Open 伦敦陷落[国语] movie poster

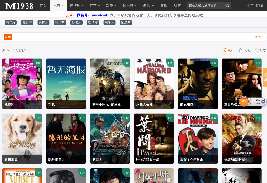(x=242, y=139)
